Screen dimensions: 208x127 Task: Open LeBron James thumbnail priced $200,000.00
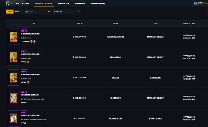[13, 37]
